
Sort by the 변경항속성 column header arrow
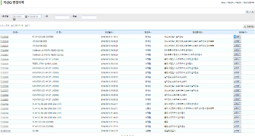pyautogui.click(x=203, y=32)
